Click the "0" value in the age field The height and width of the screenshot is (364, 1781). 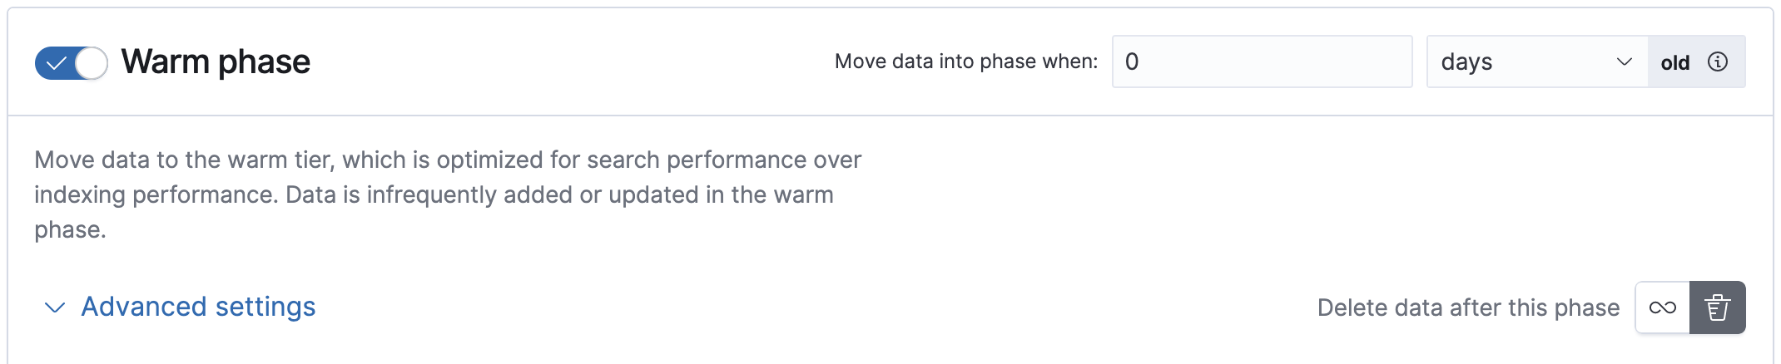(1132, 61)
